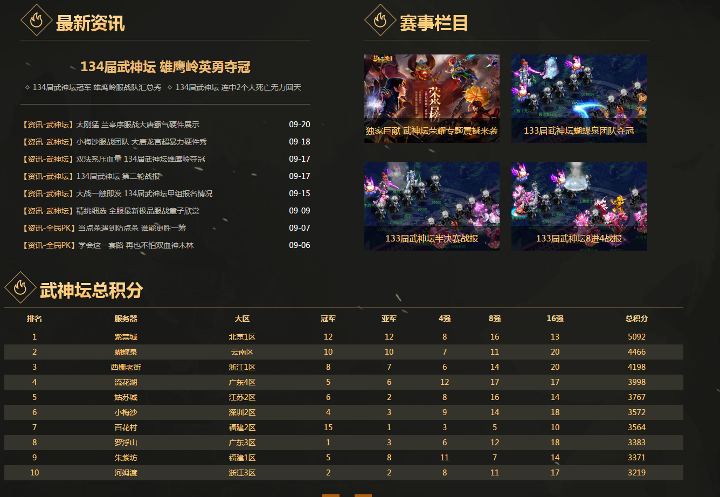Open the article 太刚猛 兰亭序服战大唐霸气硬件展示
The image size is (720, 497).
point(137,125)
